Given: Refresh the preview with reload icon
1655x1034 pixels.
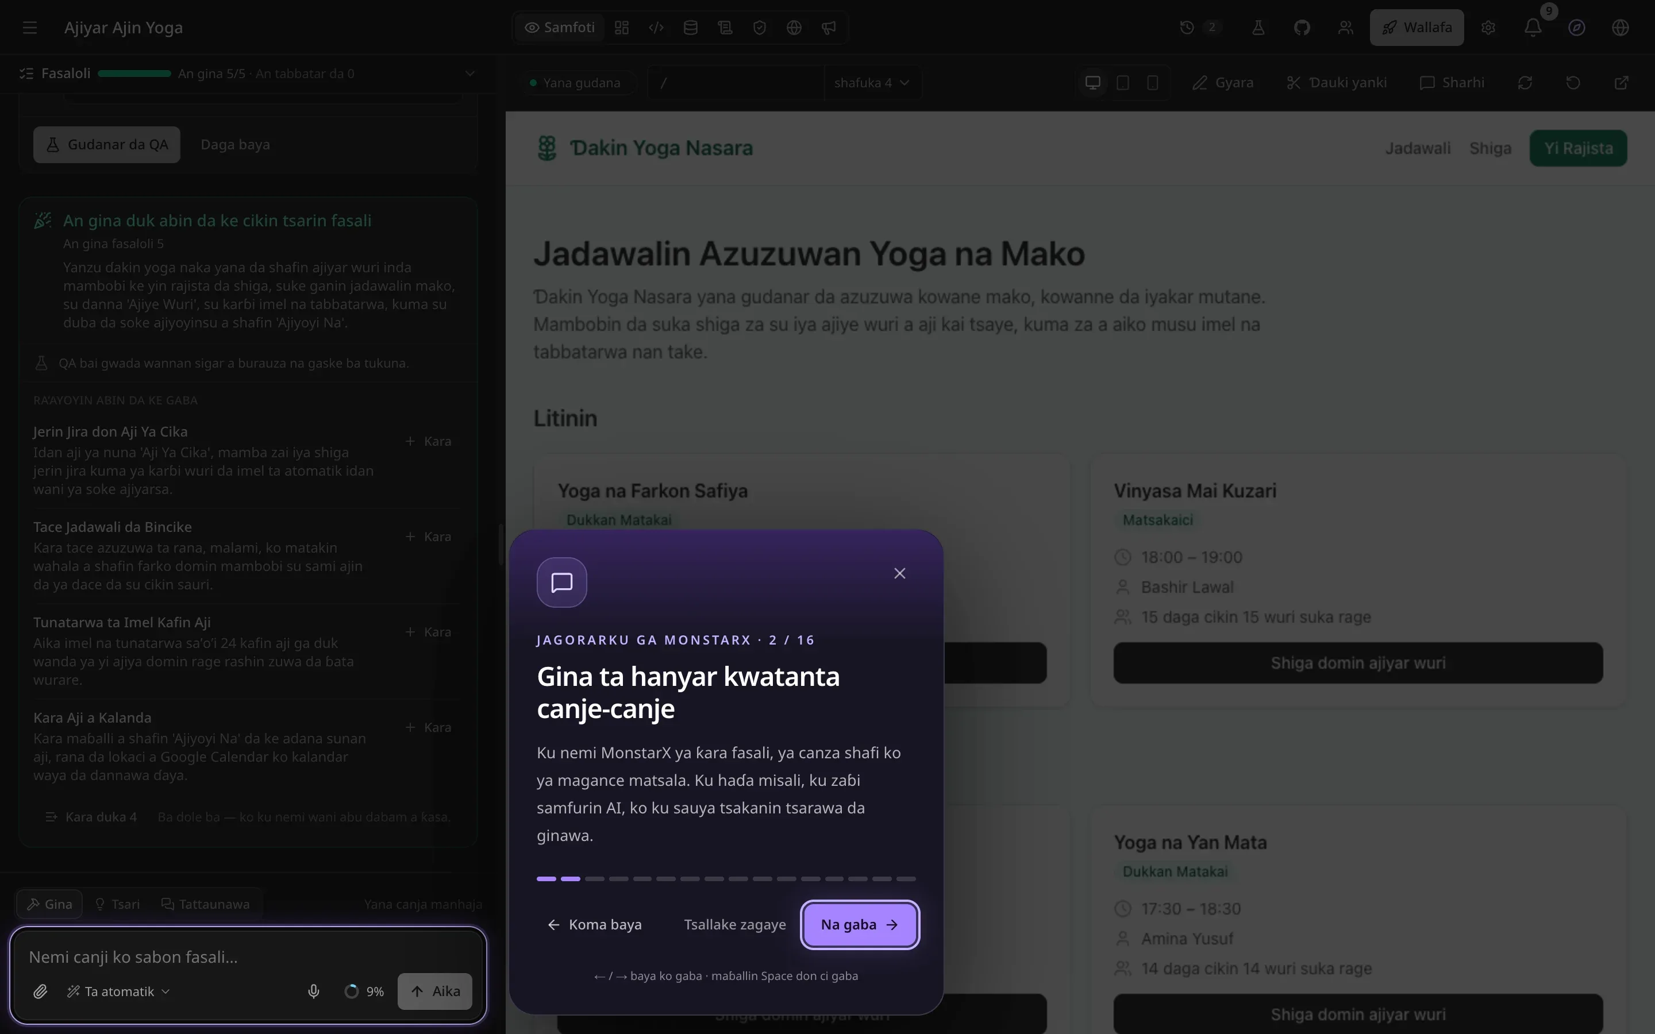Looking at the screenshot, I should point(1525,83).
